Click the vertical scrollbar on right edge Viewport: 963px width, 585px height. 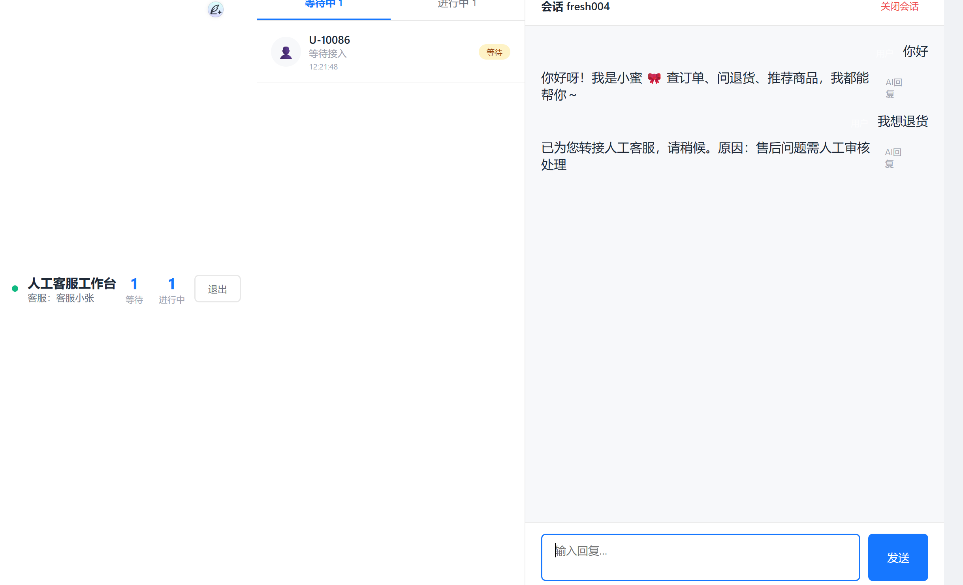tap(954, 292)
